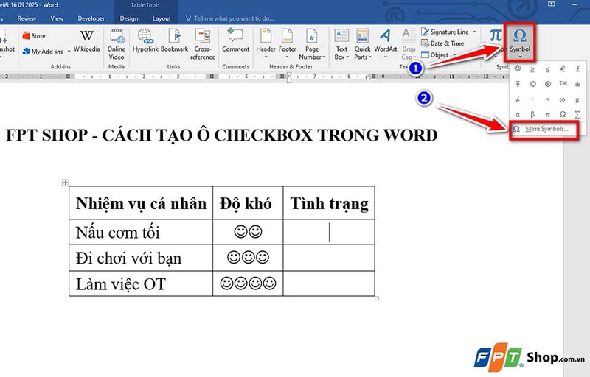Insert the omega symbol from the grid
This screenshot has height=377, width=590.
tap(563, 114)
